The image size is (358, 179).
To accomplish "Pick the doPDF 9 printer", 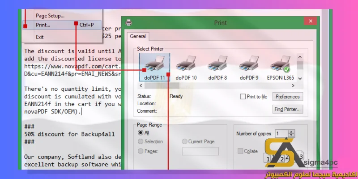I will point(249,68).
